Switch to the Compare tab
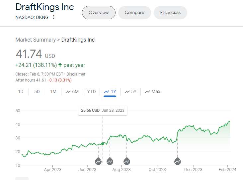 (134, 13)
